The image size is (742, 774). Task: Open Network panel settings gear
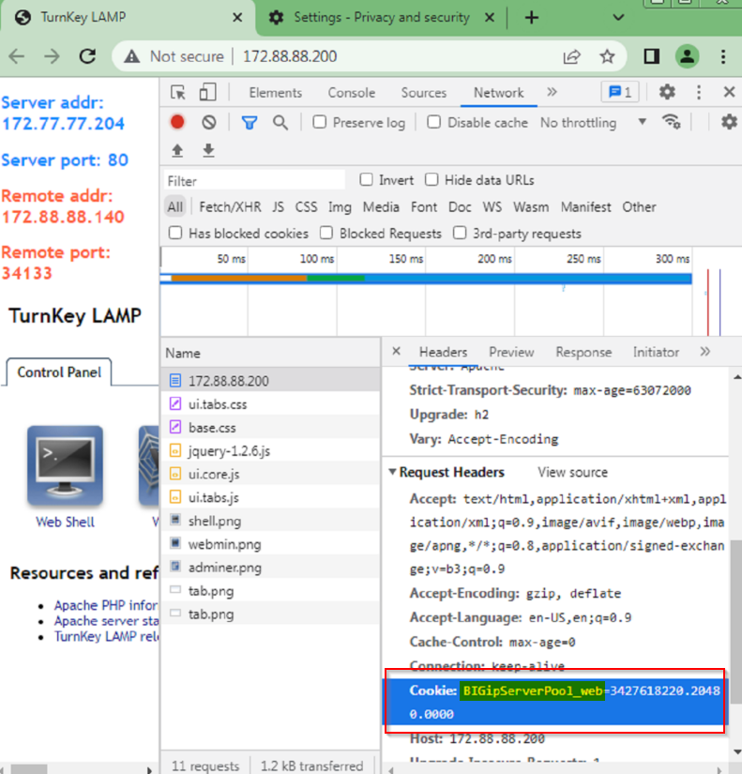pos(729,122)
